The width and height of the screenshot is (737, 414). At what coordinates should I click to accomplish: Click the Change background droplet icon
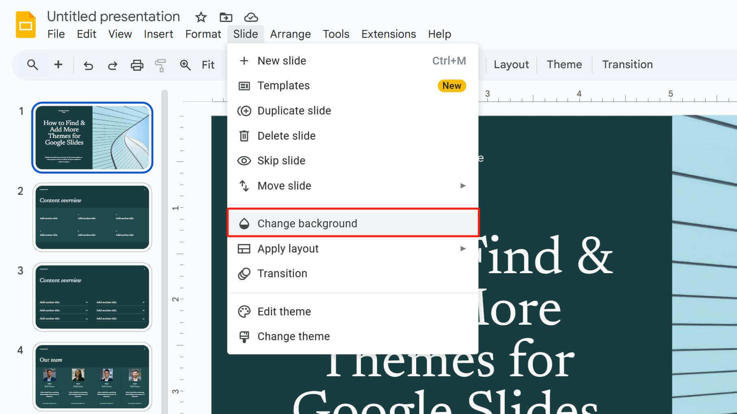click(244, 223)
